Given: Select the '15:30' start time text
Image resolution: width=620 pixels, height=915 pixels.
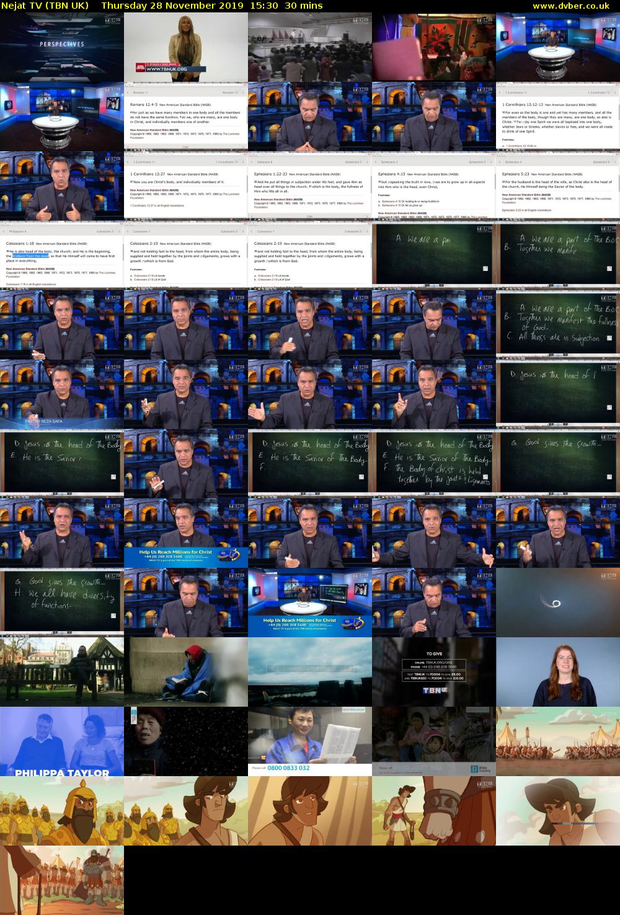Looking at the screenshot, I should [264, 6].
